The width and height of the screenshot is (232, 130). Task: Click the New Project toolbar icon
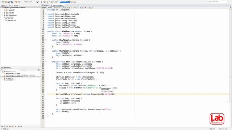[5, 2]
